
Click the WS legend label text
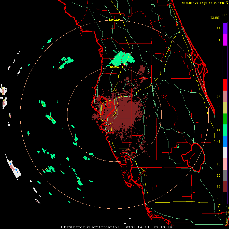pos(218,142)
